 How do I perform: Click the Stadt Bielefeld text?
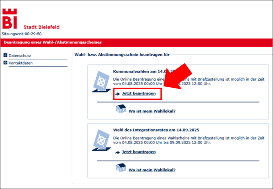click(x=42, y=27)
